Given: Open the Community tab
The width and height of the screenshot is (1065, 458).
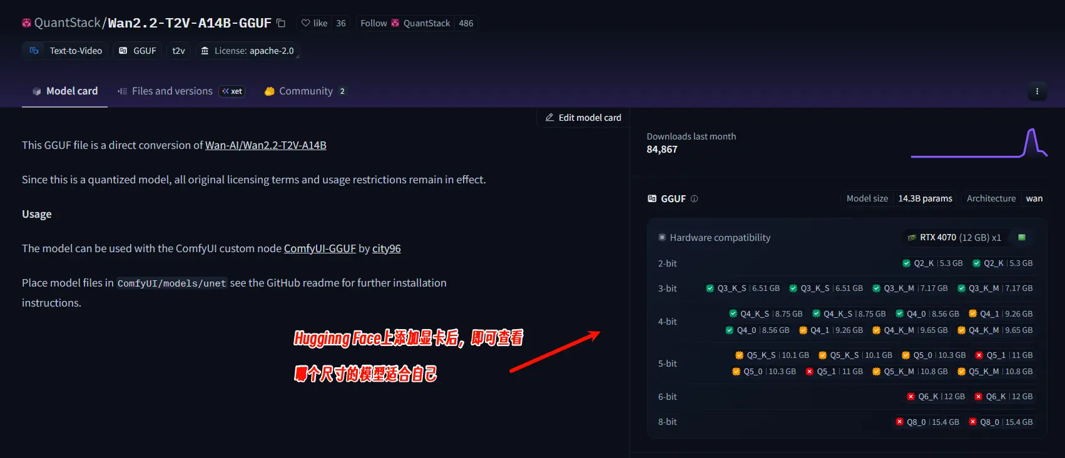Looking at the screenshot, I should (x=305, y=91).
